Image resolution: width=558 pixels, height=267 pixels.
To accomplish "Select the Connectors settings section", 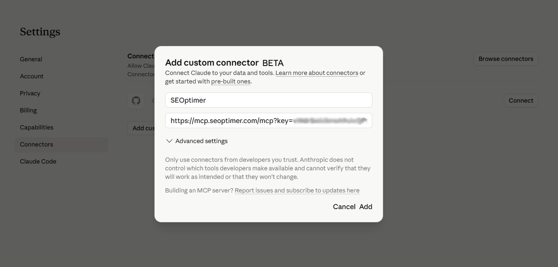I will click(x=37, y=144).
